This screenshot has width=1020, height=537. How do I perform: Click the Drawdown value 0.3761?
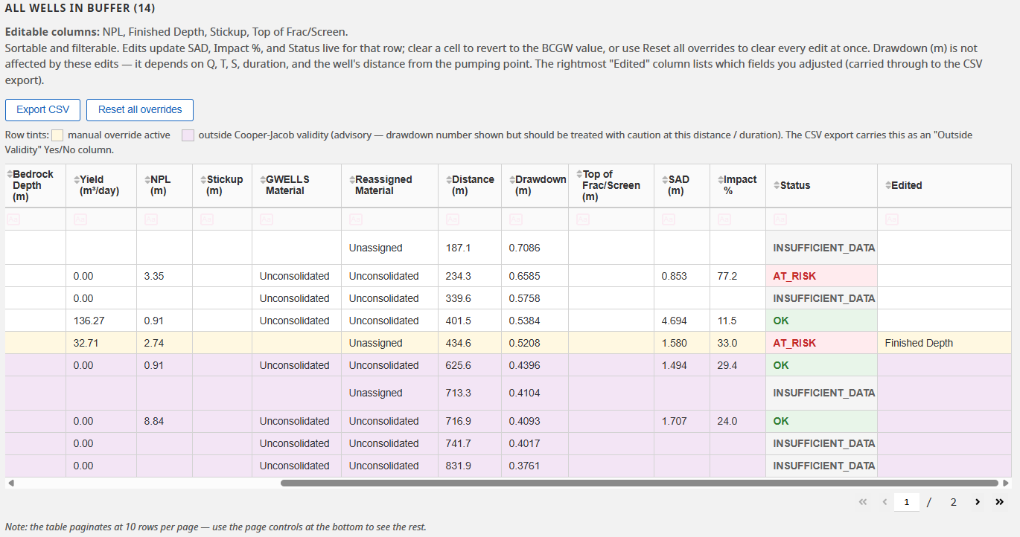tap(525, 466)
